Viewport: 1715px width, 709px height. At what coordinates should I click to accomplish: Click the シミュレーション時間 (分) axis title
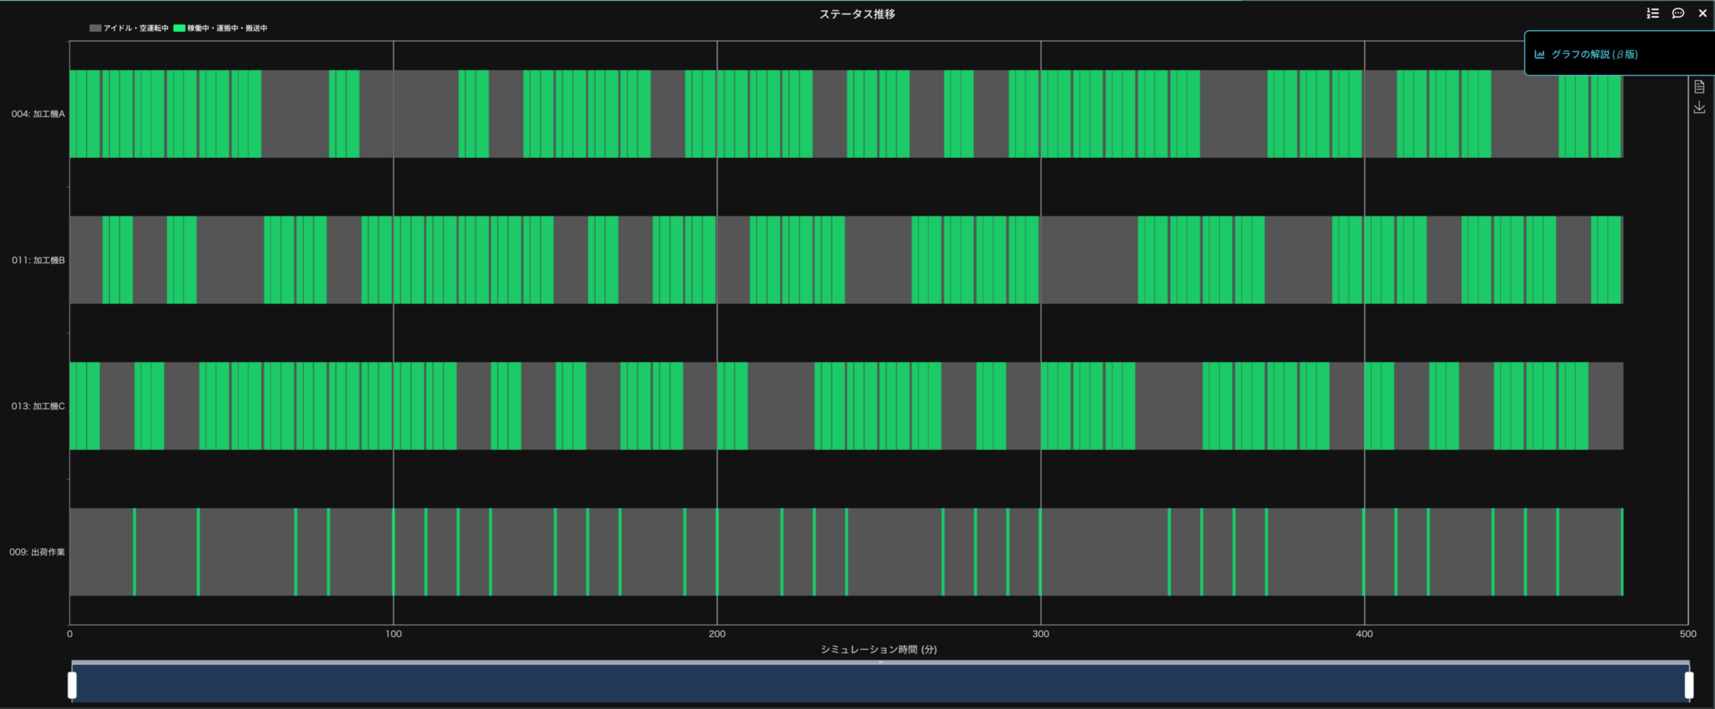coord(878,649)
